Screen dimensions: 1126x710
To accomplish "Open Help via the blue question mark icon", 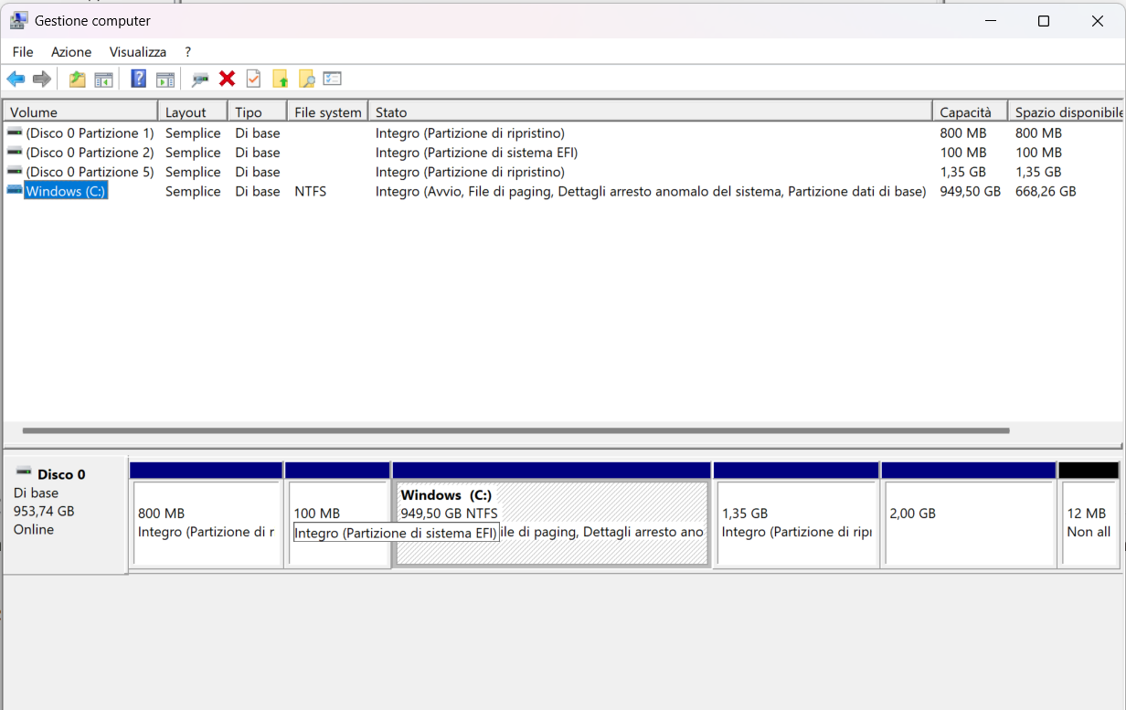I will click(x=139, y=79).
